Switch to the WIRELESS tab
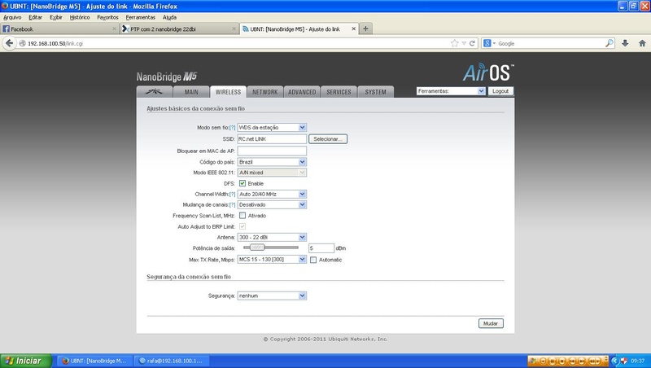This screenshot has width=651, height=368. [x=228, y=92]
